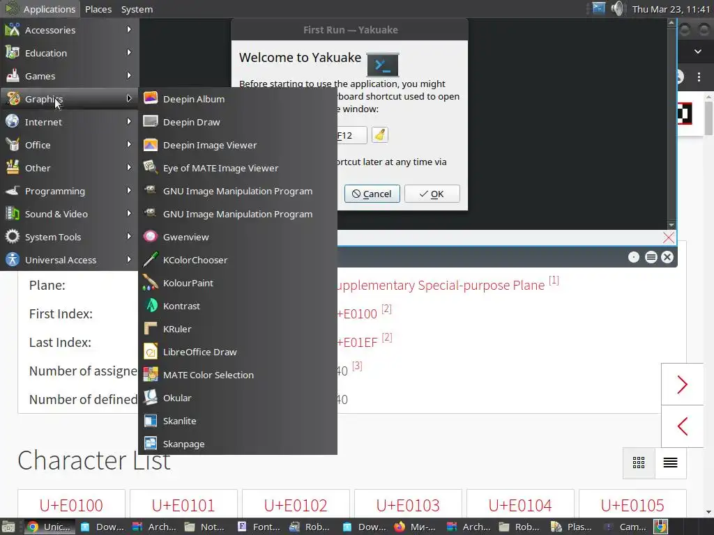Follow the Supplementary Special-purpose Plane link
714x535 pixels.
pyautogui.click(x=441, y=285)
